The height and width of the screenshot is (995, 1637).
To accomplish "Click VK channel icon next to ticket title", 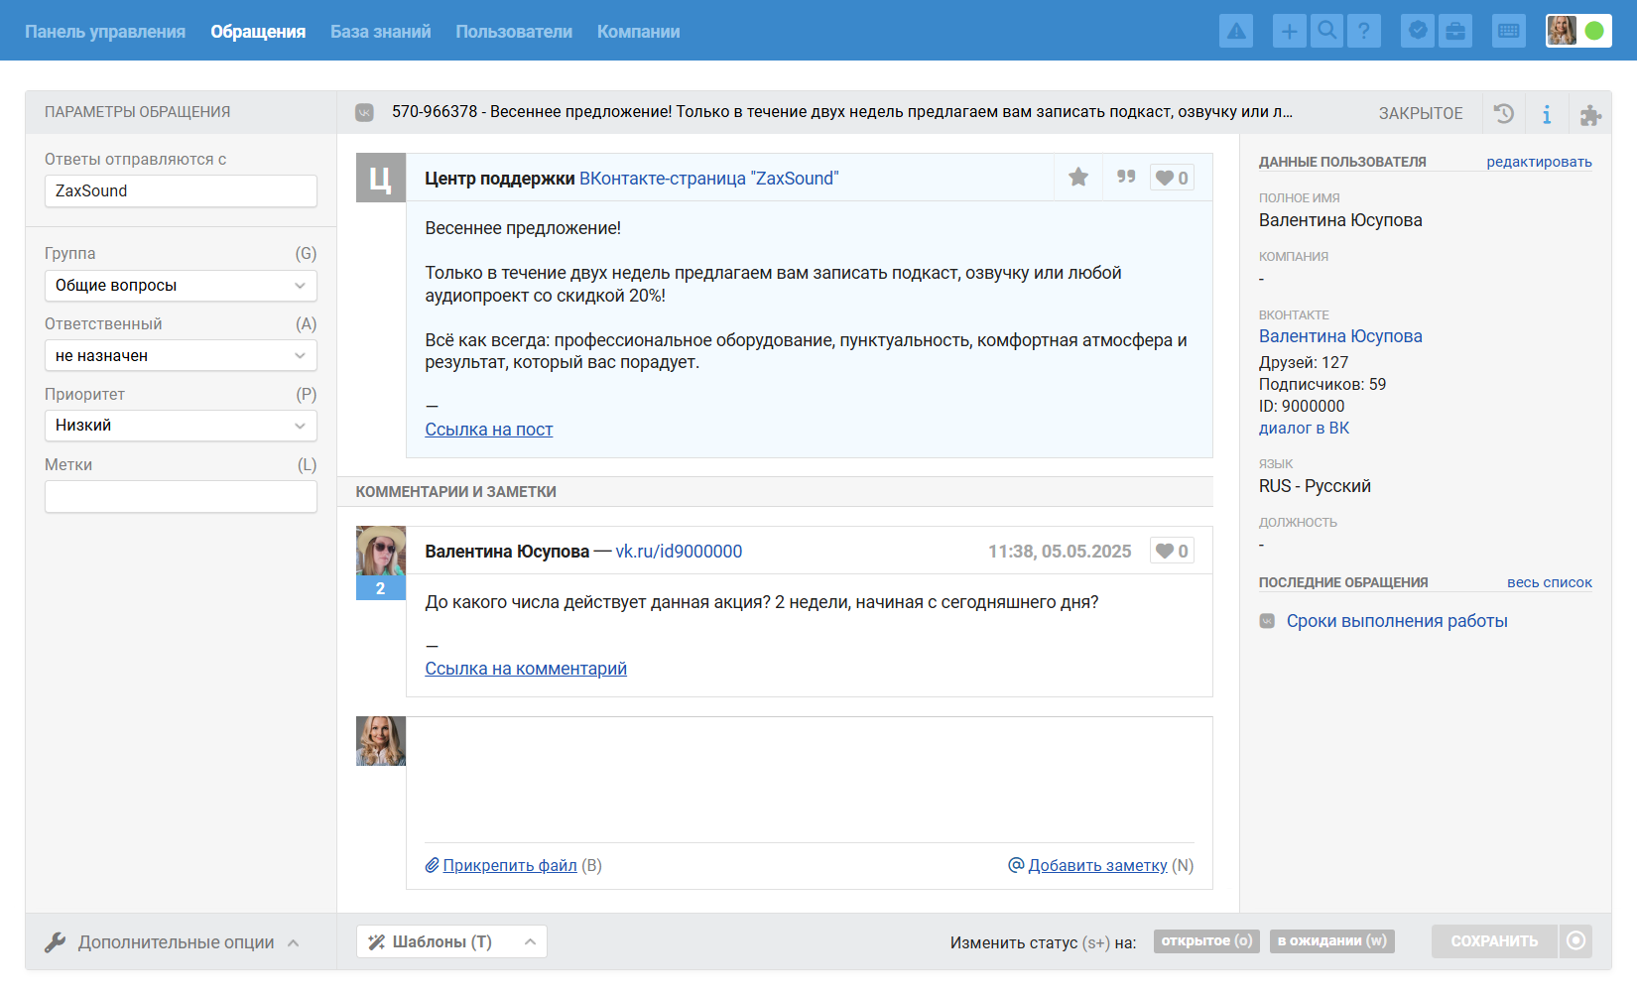I will pos(364,112).
